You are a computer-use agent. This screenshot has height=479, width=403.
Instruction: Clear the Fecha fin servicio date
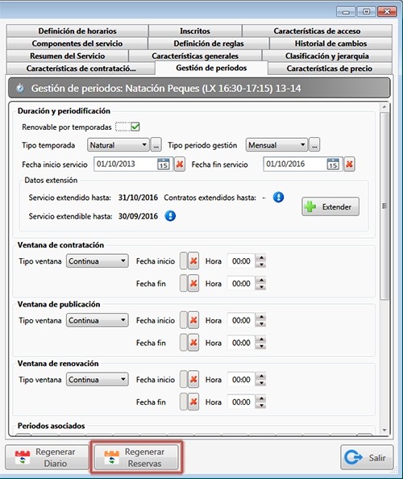click(349, 165)
